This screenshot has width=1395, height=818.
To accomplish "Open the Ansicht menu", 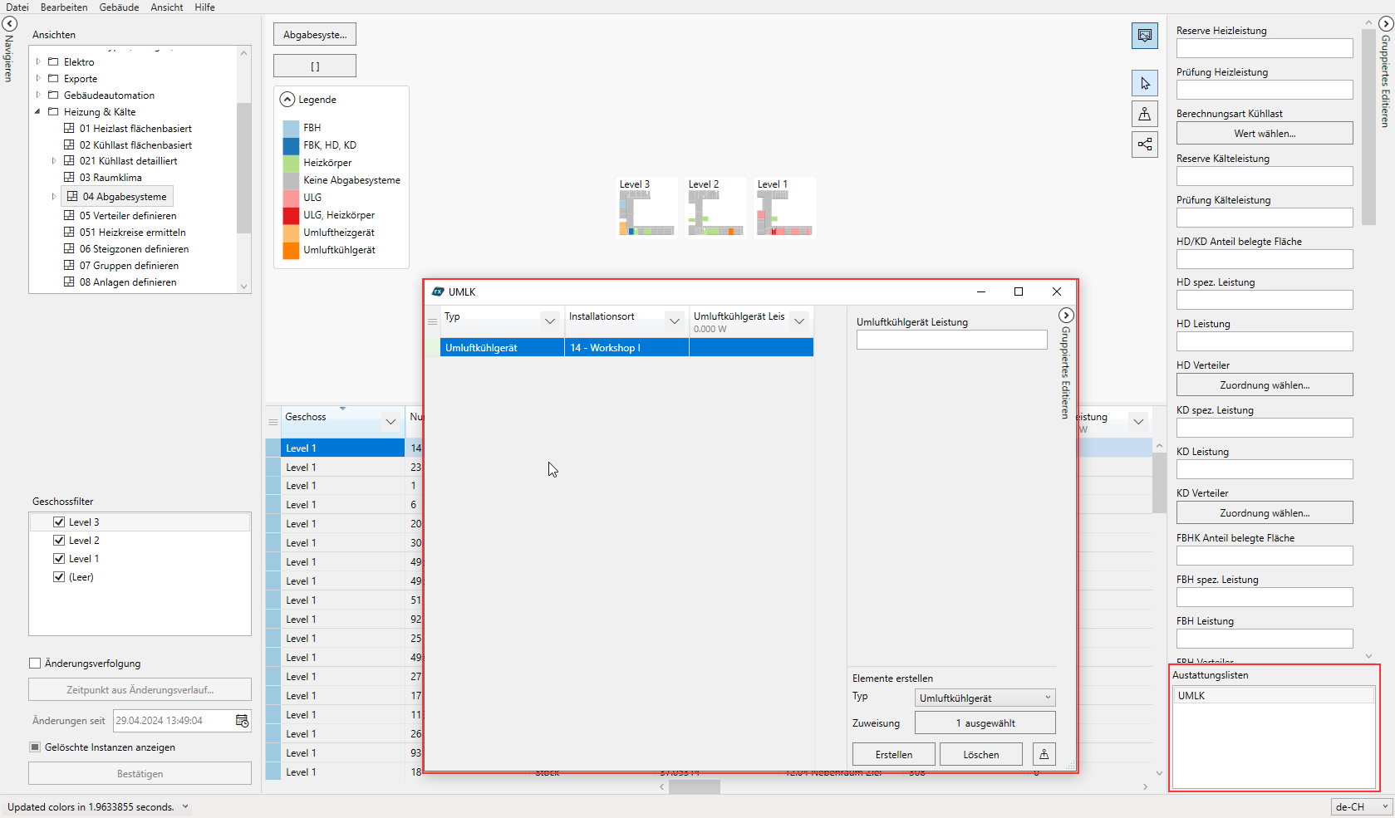I will coord(166,7).
